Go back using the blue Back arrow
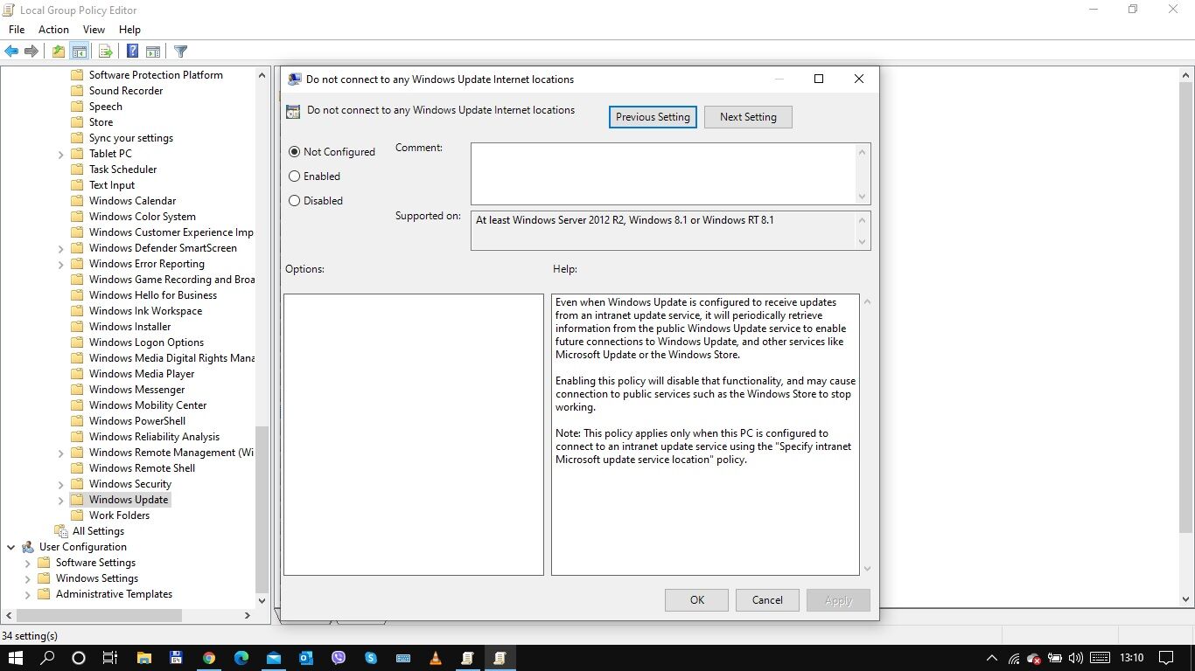Image resolution: width=1195 pixels, height=671 pixels. (11, 52)
